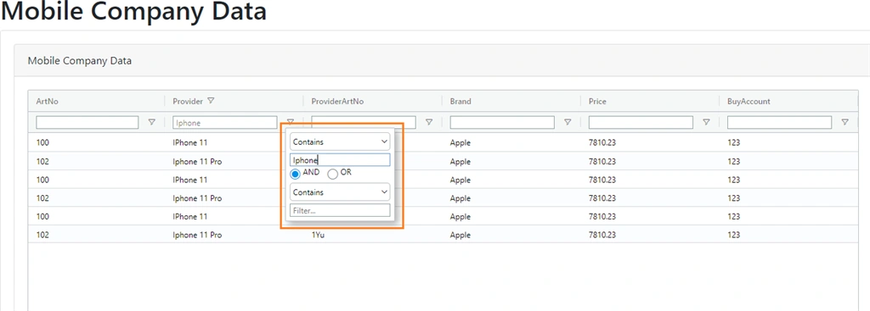The height and width of the screenshot is (311, 870).
Task: Open the first Contains condition dropdown
Action: pos(340,142)
